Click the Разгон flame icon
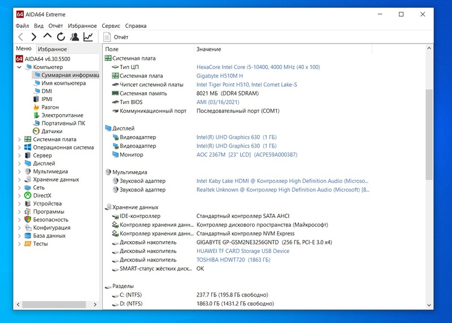Viewport: 452px width, 323px height. point(36,107)
